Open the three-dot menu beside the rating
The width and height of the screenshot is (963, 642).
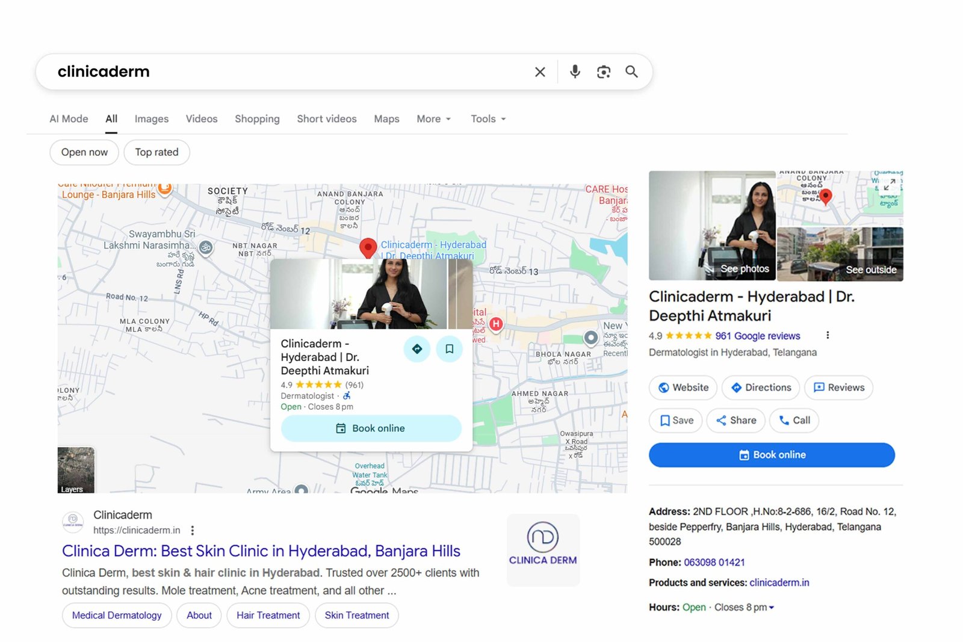828,335
